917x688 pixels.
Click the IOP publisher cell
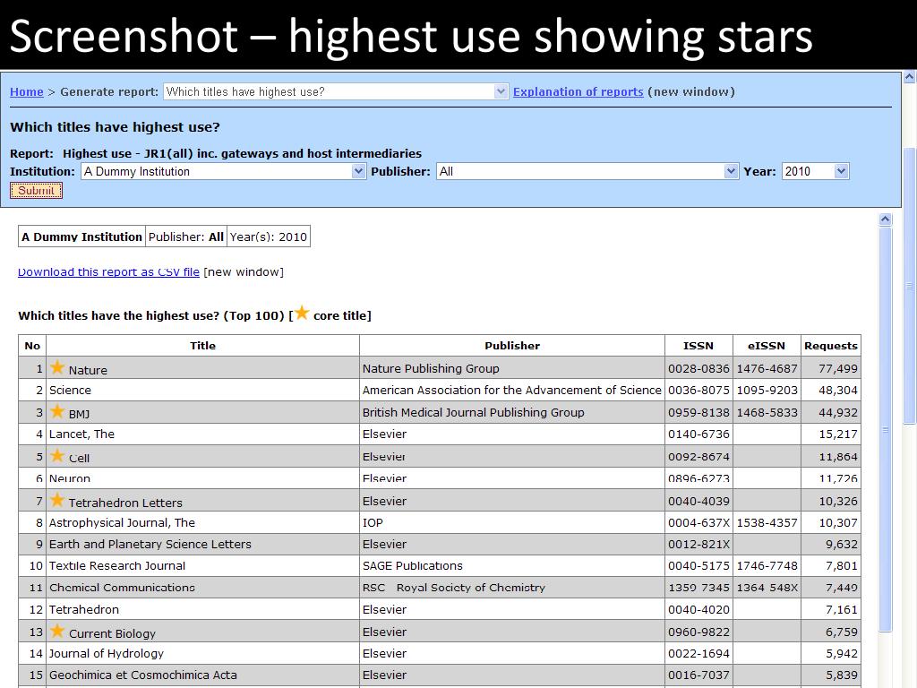coord(512,522)
